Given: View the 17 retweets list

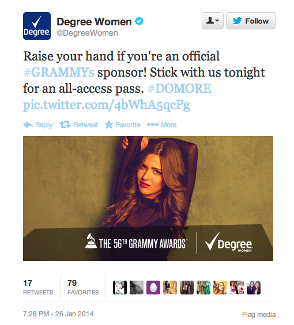Looking at the screenshot, I should pos(38,288).
